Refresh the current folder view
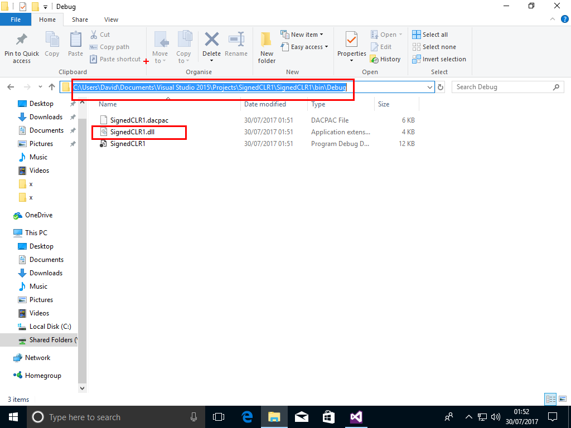Screen dimensions: 571x428 441,87
